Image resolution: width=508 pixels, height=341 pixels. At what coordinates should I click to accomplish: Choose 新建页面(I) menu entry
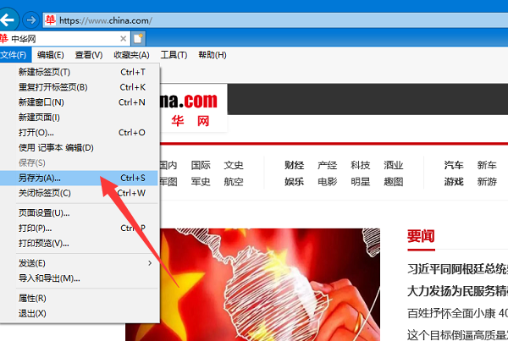point(79,118)
